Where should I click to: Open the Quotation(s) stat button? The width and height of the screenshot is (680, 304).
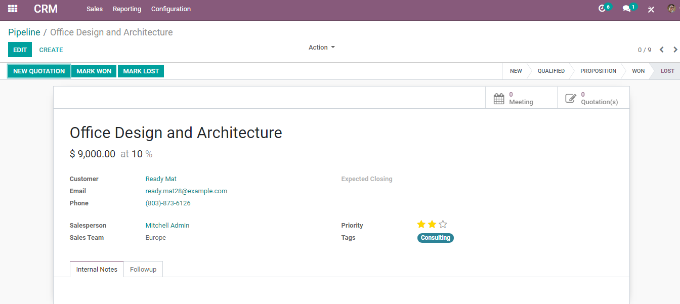coord(593,98)
